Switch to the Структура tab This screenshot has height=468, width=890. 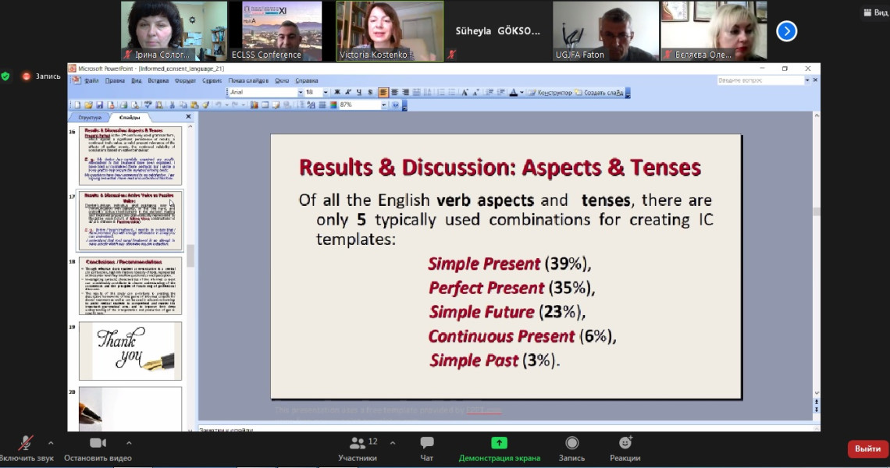[x=90, y=118]
